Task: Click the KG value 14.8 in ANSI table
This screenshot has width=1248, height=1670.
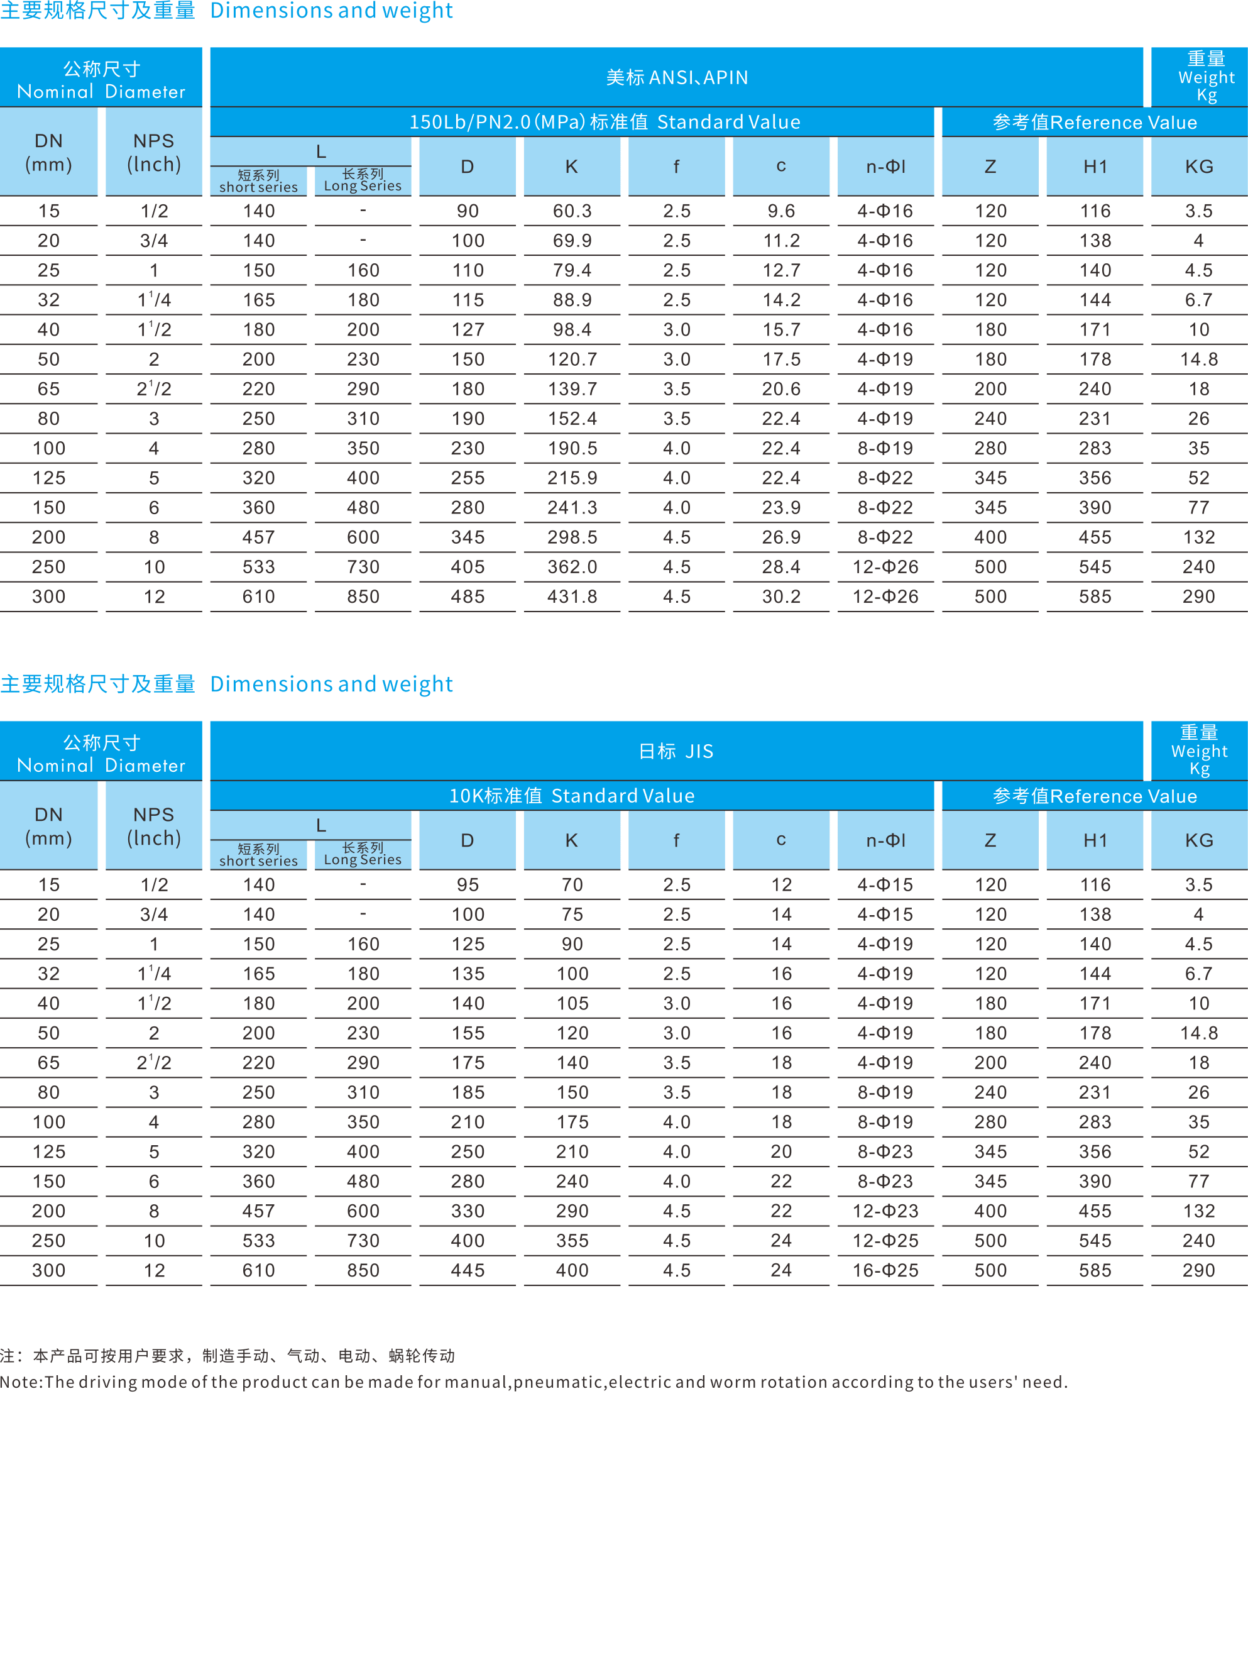Action: [x=1199, y=360]
